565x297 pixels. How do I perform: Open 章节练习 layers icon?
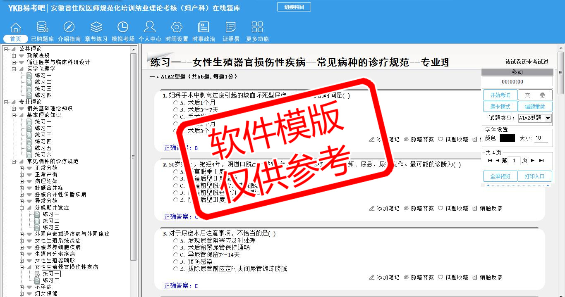[96, 28]
